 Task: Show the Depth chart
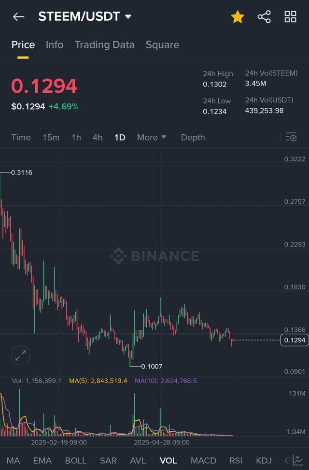click(193, 137)
